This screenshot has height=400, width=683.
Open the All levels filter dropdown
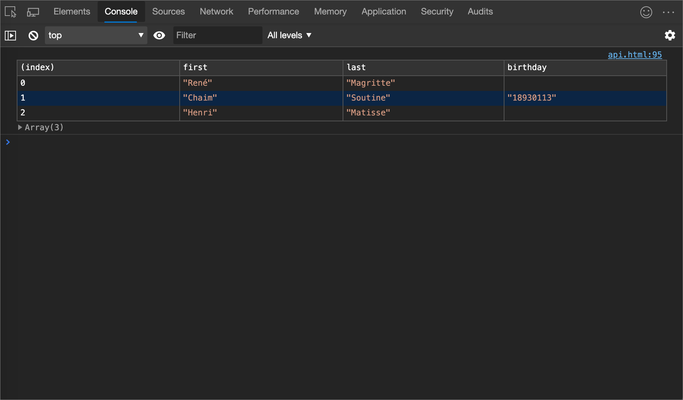290,35
